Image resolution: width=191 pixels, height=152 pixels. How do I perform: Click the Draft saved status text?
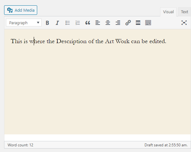tap(166, 145)
